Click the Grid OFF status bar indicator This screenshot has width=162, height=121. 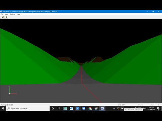click(122, 105)
